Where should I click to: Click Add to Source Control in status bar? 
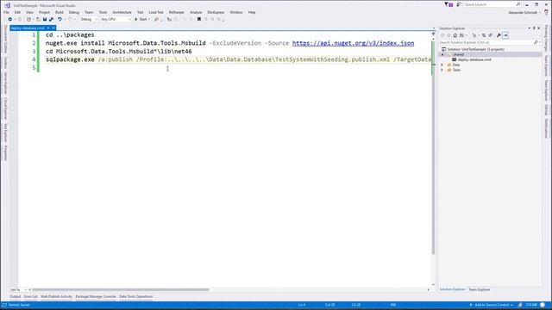492,305
